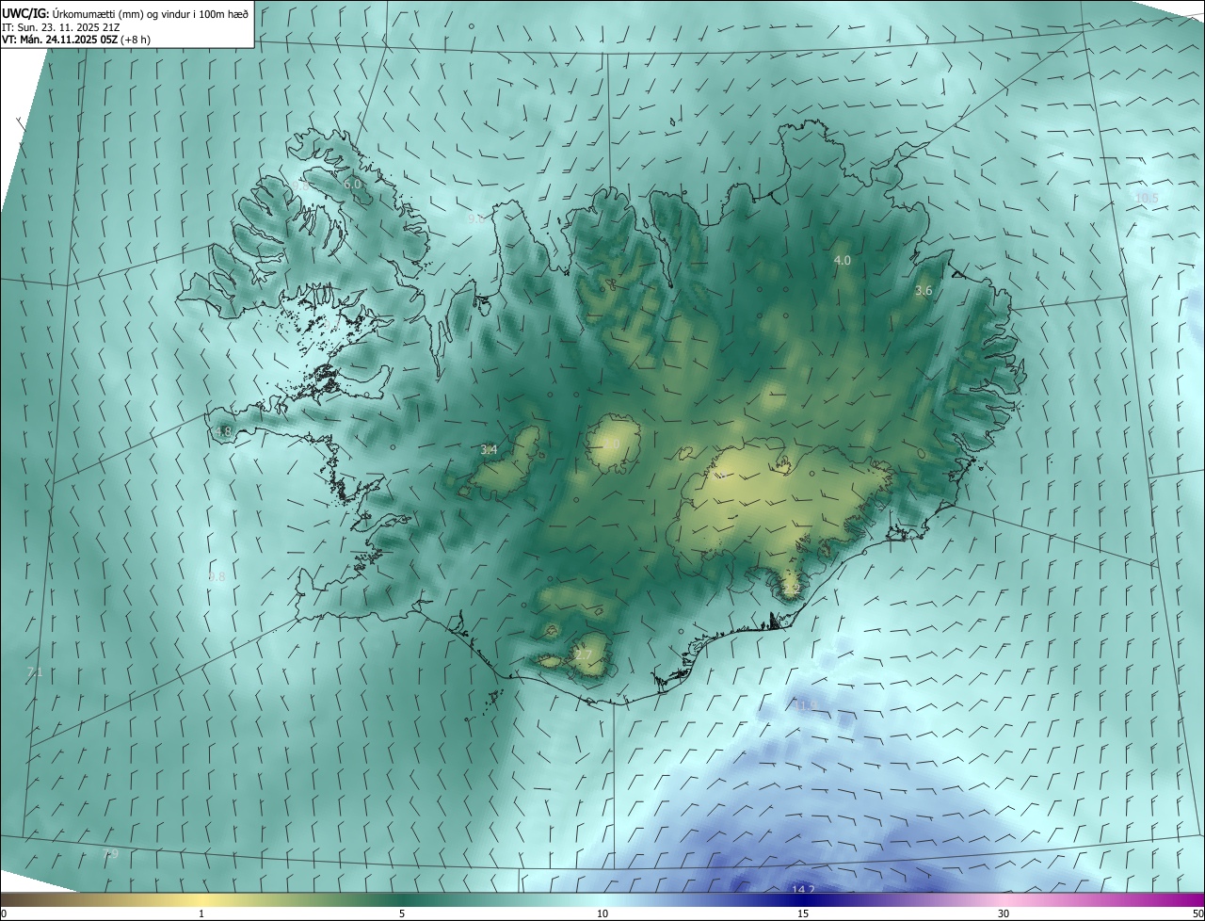This screenshot has width=1205, height=921.
Task: Click the "10" tick on the color scale
Action: pos(602,913)
